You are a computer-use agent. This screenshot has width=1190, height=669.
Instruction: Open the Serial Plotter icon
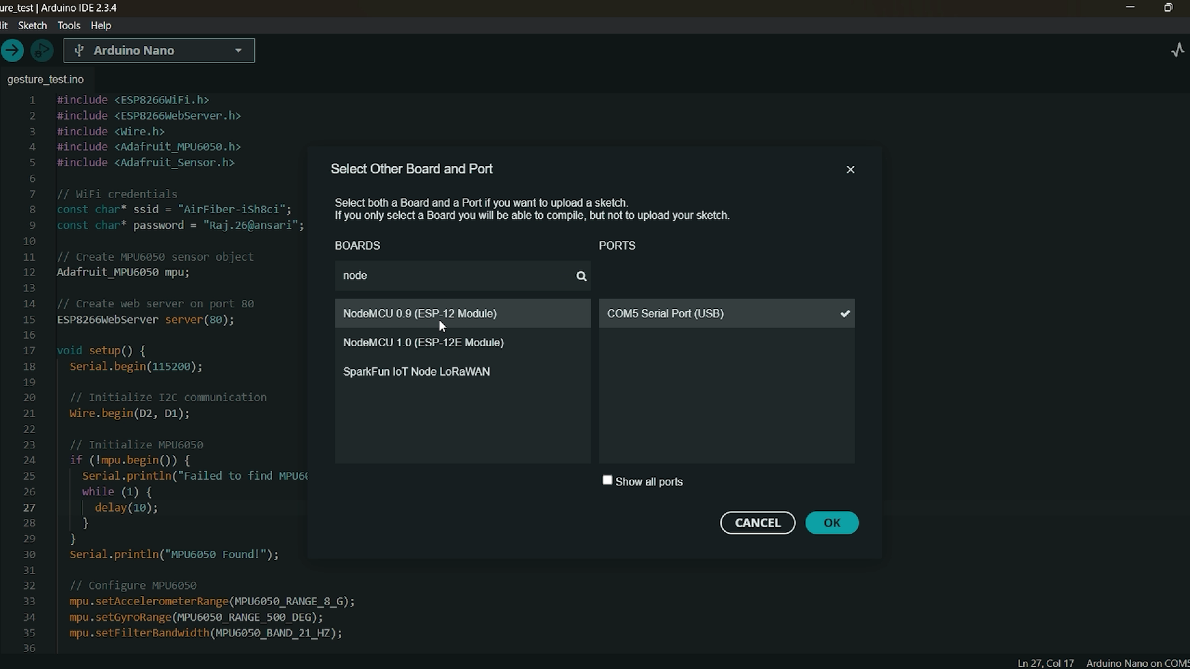(x=1178, y=50)
